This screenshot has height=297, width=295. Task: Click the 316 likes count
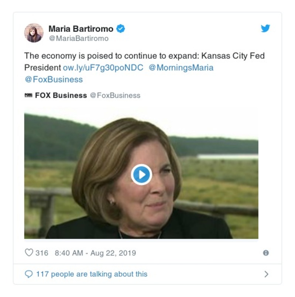pos(42,253)
